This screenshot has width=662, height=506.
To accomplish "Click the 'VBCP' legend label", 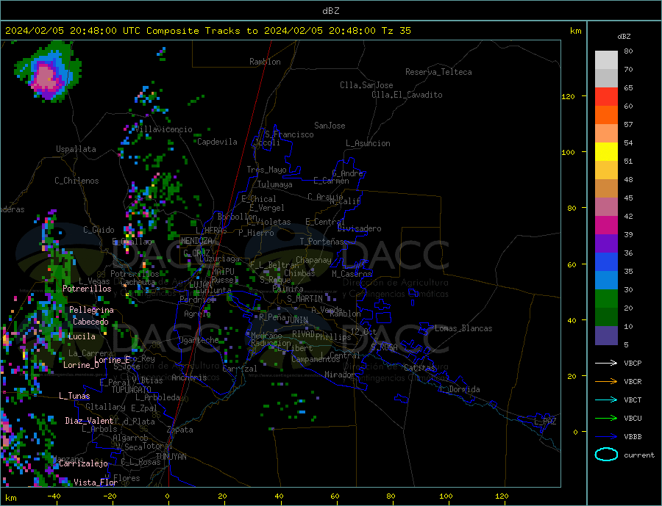I will coord(633,363).
